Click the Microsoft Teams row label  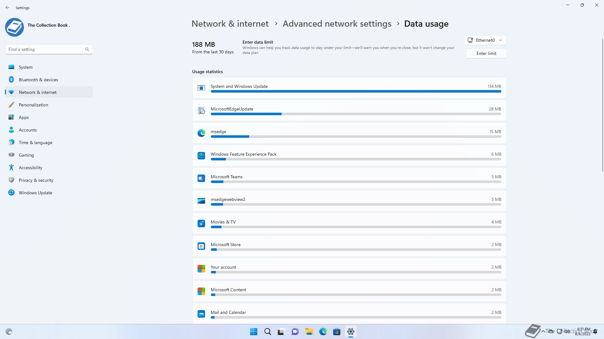[226, 177]
